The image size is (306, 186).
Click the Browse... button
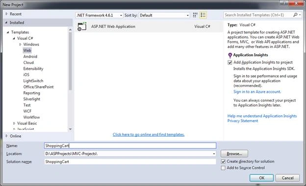(x=234, y=154)
